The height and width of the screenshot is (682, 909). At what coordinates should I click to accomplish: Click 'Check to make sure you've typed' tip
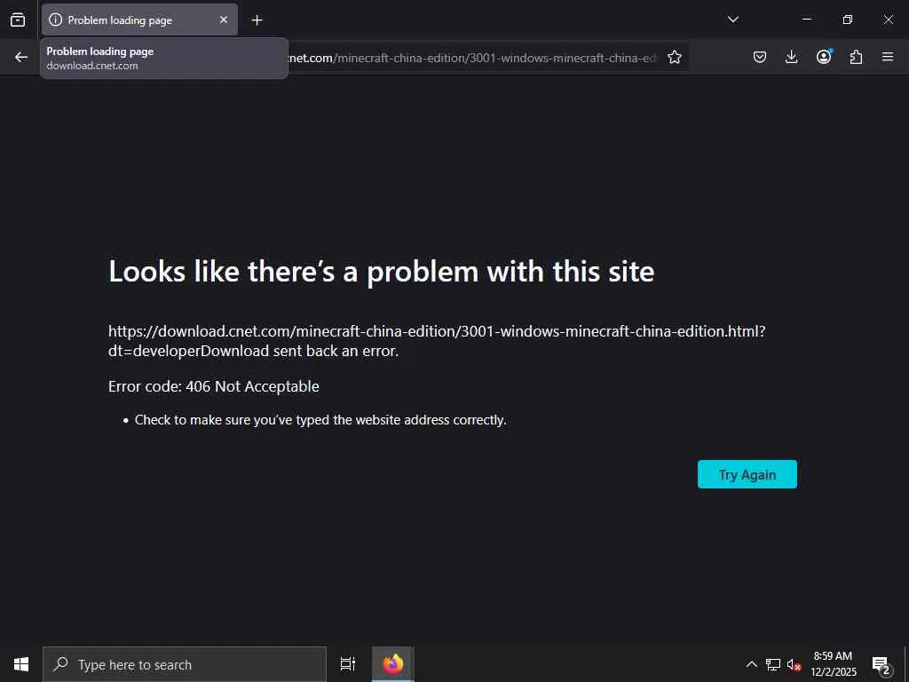[320, 420]
